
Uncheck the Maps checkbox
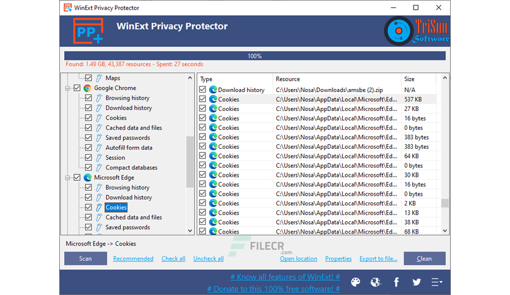coord(88,78)
